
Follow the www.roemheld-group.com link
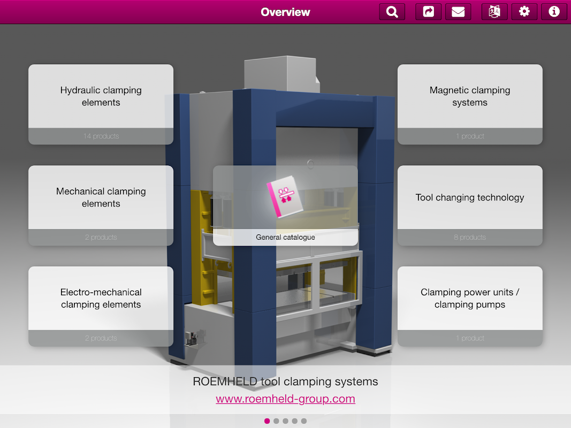(285, 399)
